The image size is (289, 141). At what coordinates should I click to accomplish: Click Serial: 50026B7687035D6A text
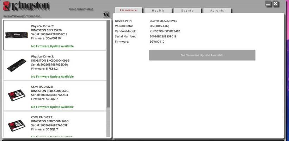click(50, 65)
